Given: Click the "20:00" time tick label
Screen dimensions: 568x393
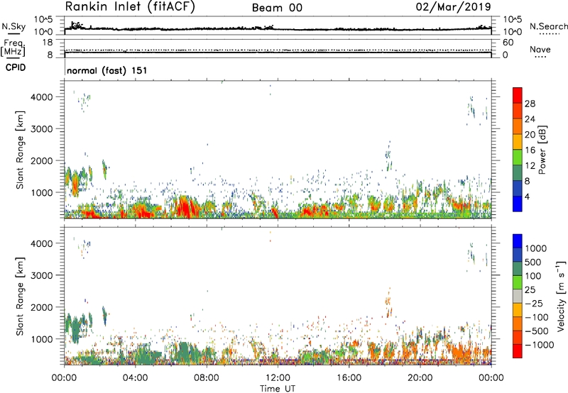Looking at the screenshot, I should click(x=420, y=378).
